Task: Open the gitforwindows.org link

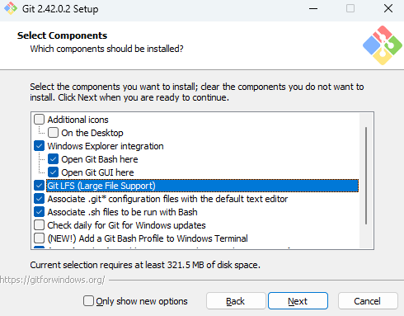Action: click(x=52, y=280)
